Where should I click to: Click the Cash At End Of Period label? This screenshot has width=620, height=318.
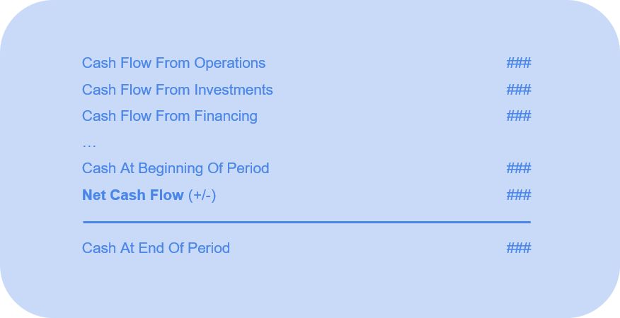tap(156, 248)
